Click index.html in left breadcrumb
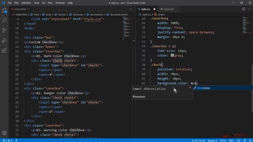The width and height of the screenshot is (253, 142). [x=21, y=15]
